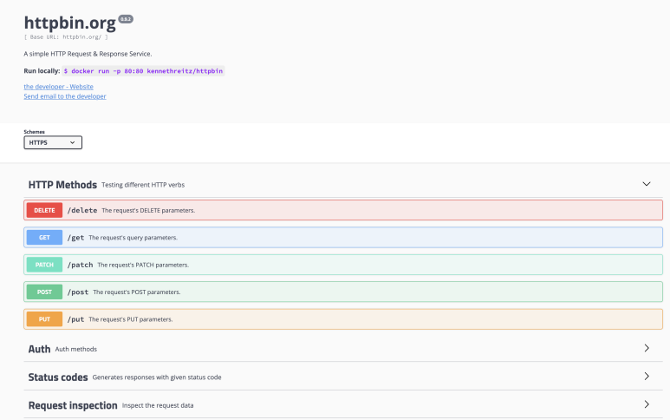
Task: Click 'The request's PUT parameters.' description
Action: [x=131, y=319]
